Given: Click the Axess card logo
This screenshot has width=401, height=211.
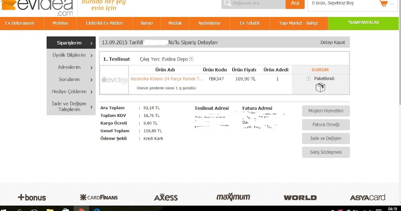Looking at the screenshot, I should click(166, 197).
